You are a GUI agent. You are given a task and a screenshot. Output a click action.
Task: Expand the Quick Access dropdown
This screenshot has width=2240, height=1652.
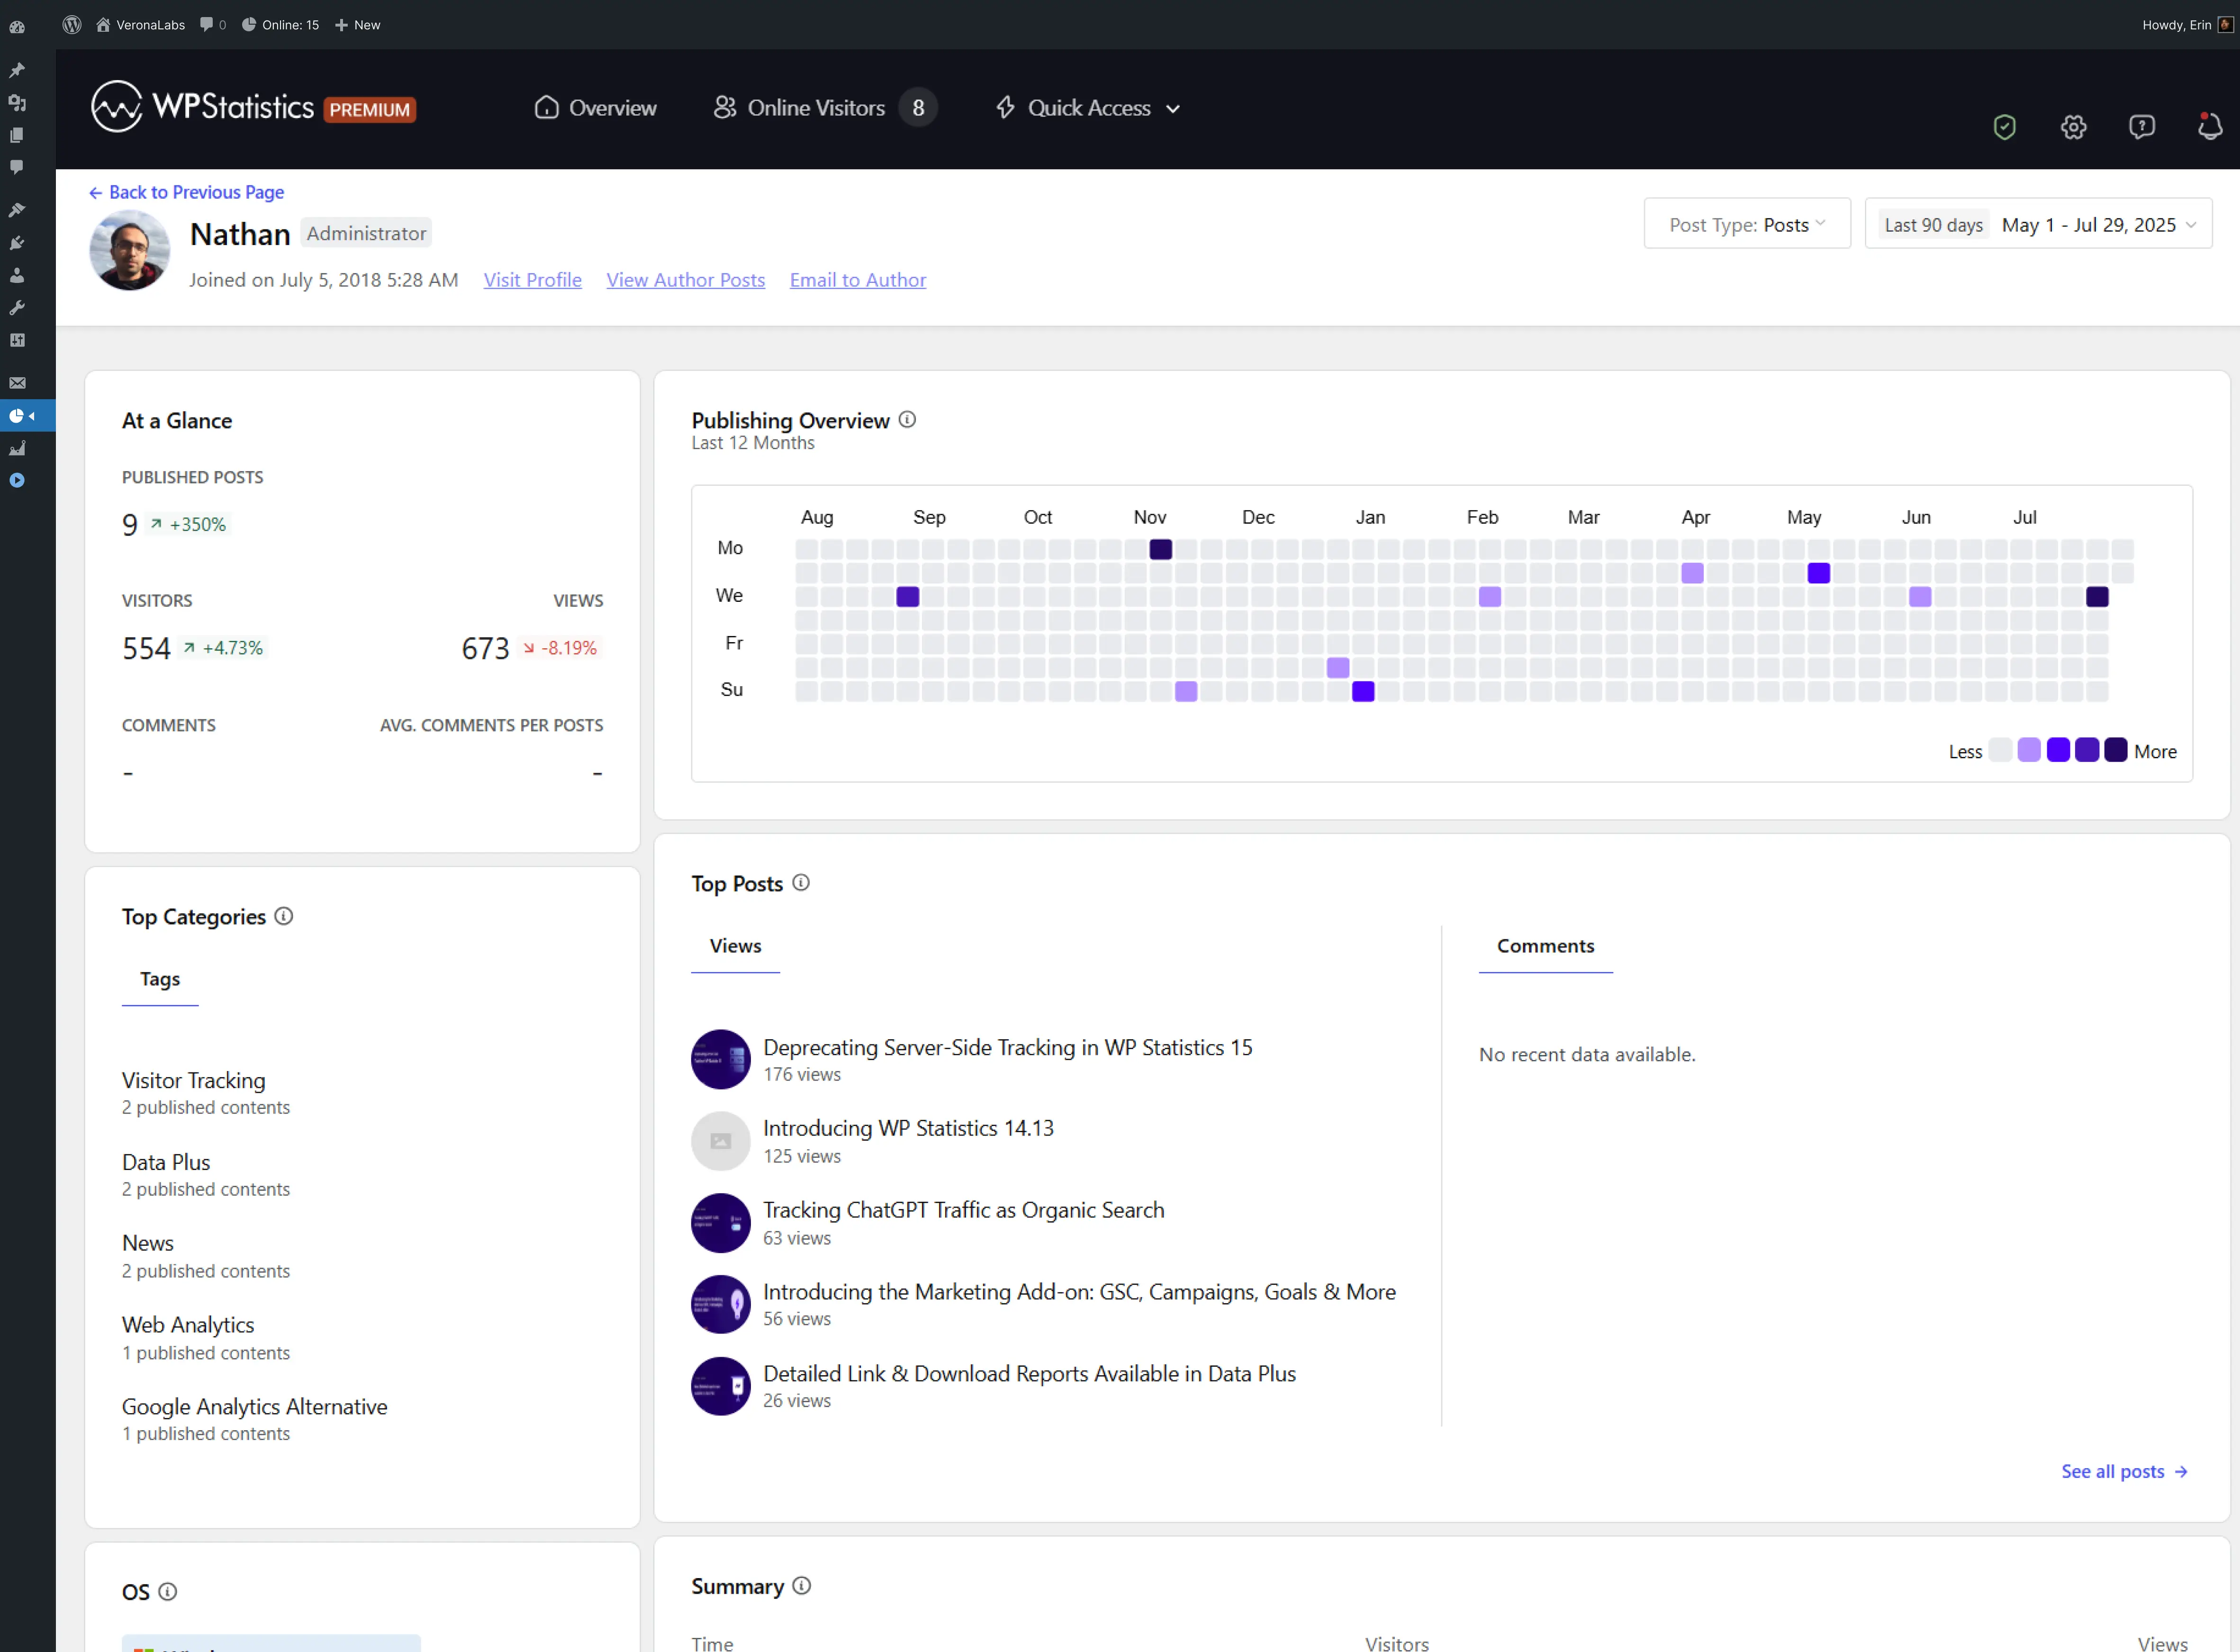(1089, 108)
